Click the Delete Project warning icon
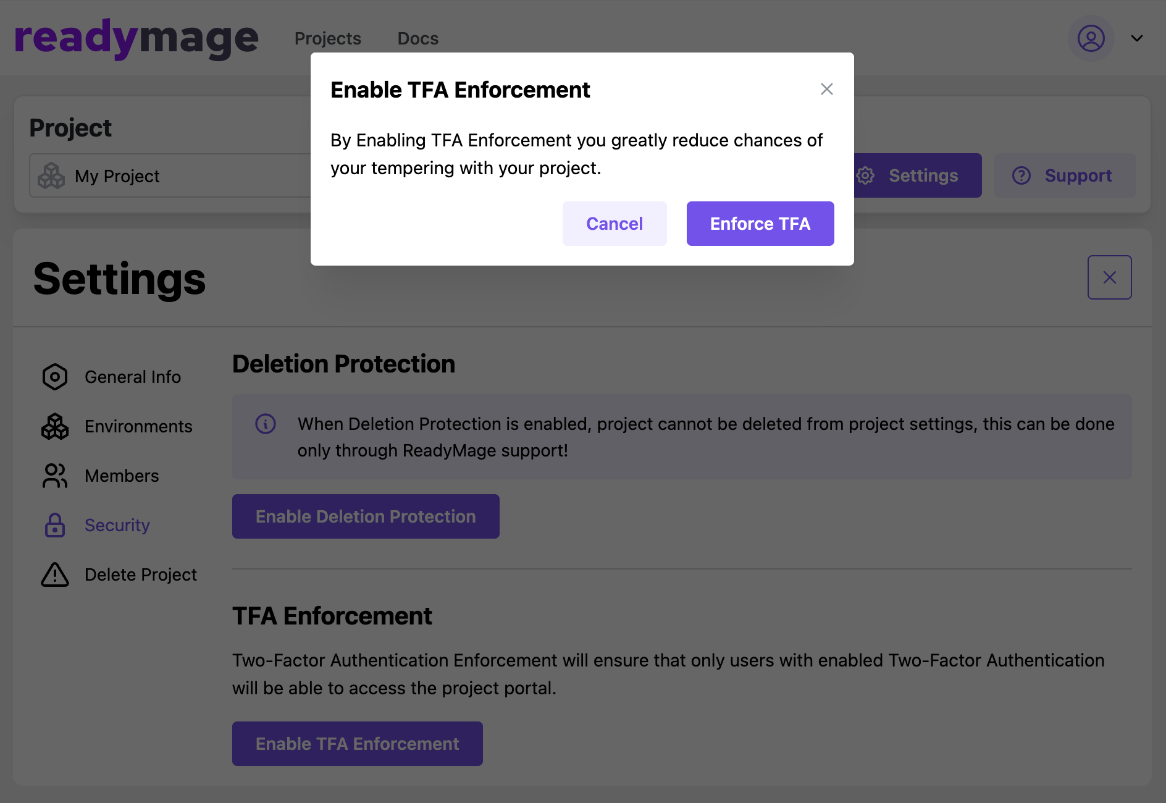The image size is (1166, 803). click(55, 574)
